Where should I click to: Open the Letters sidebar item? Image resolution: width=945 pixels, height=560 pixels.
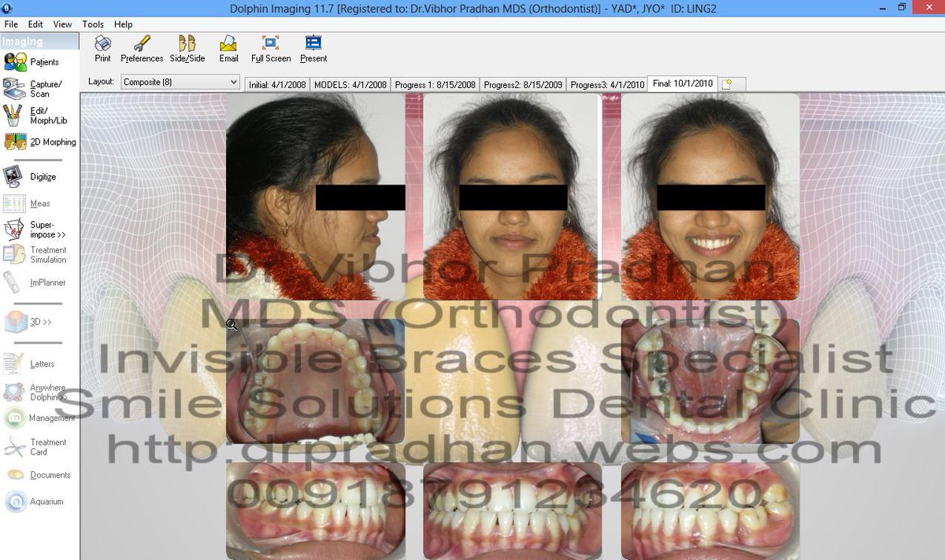click(29, 364)
